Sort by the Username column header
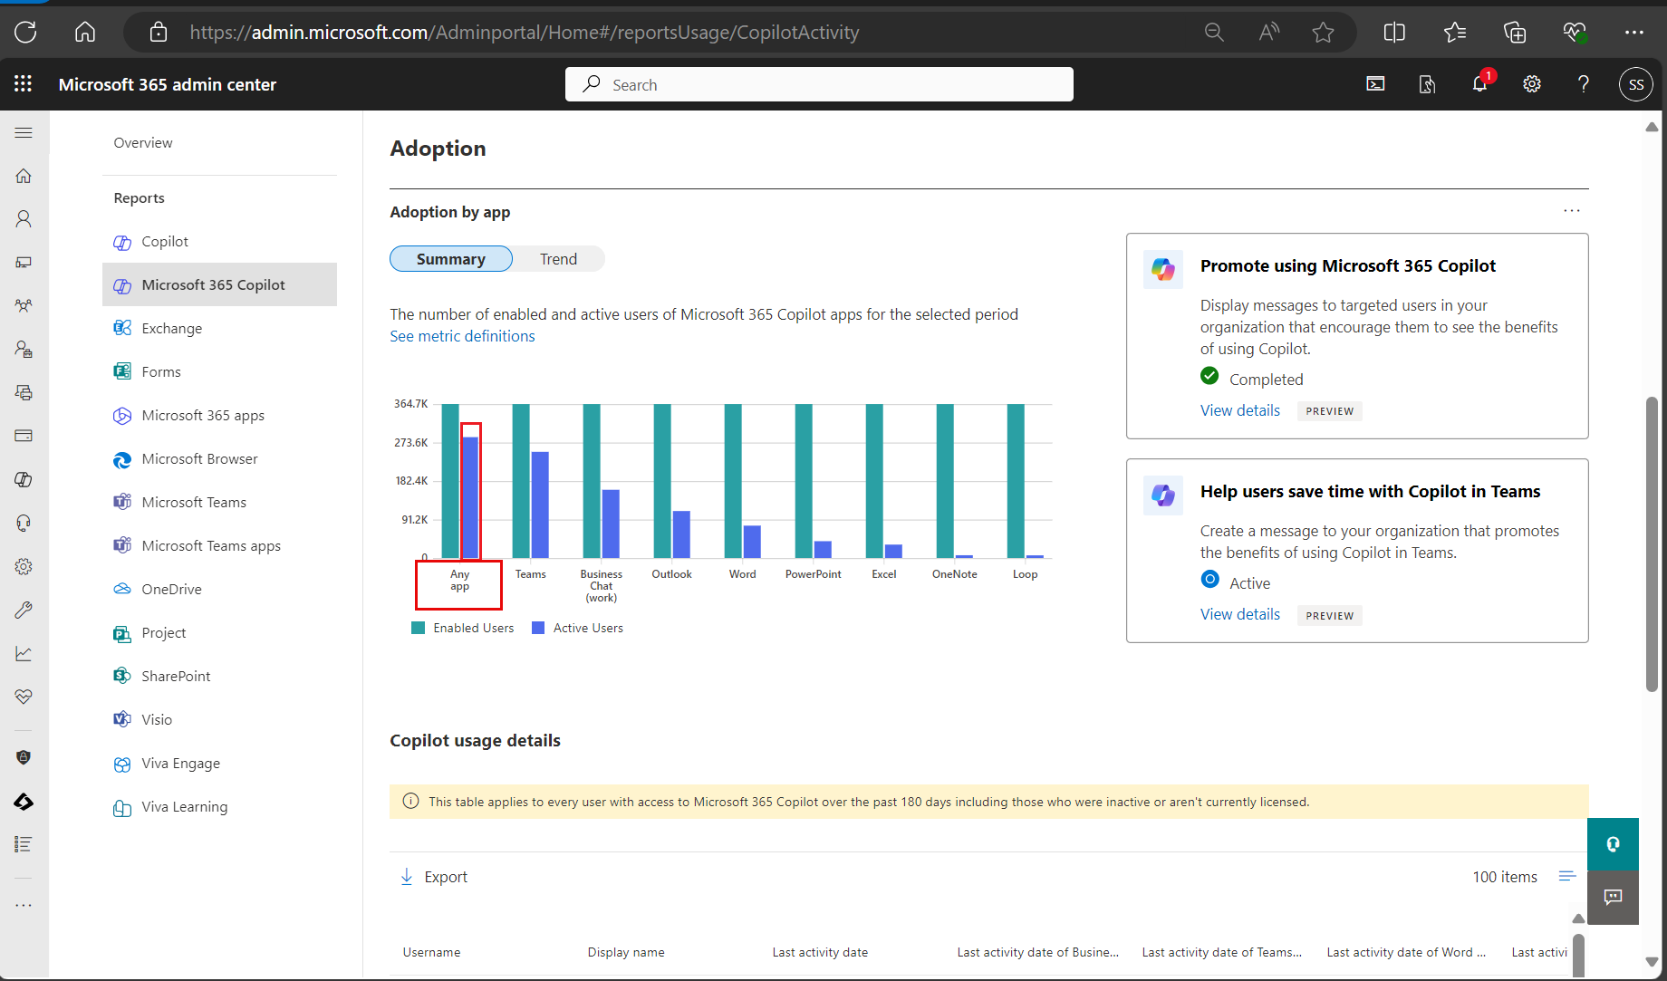This screenshot has width=1667, height=981. (431, 952)
